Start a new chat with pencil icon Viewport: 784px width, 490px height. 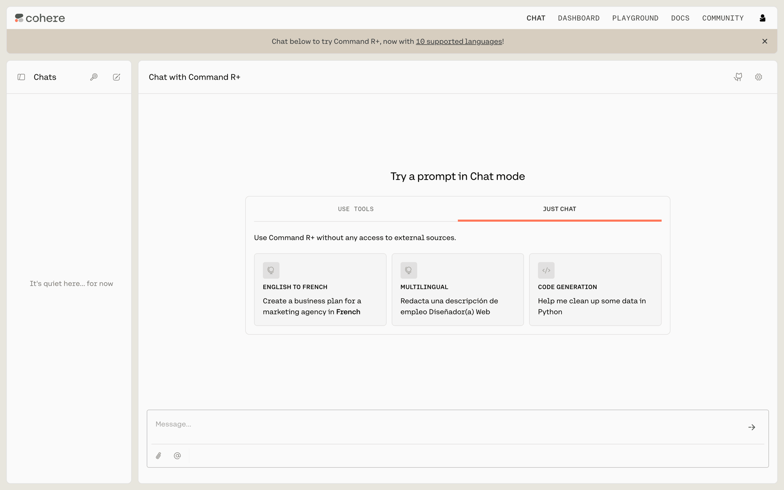coord(116,77)
